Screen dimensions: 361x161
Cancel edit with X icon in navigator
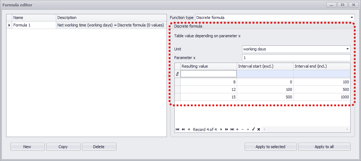click(259, 130)
